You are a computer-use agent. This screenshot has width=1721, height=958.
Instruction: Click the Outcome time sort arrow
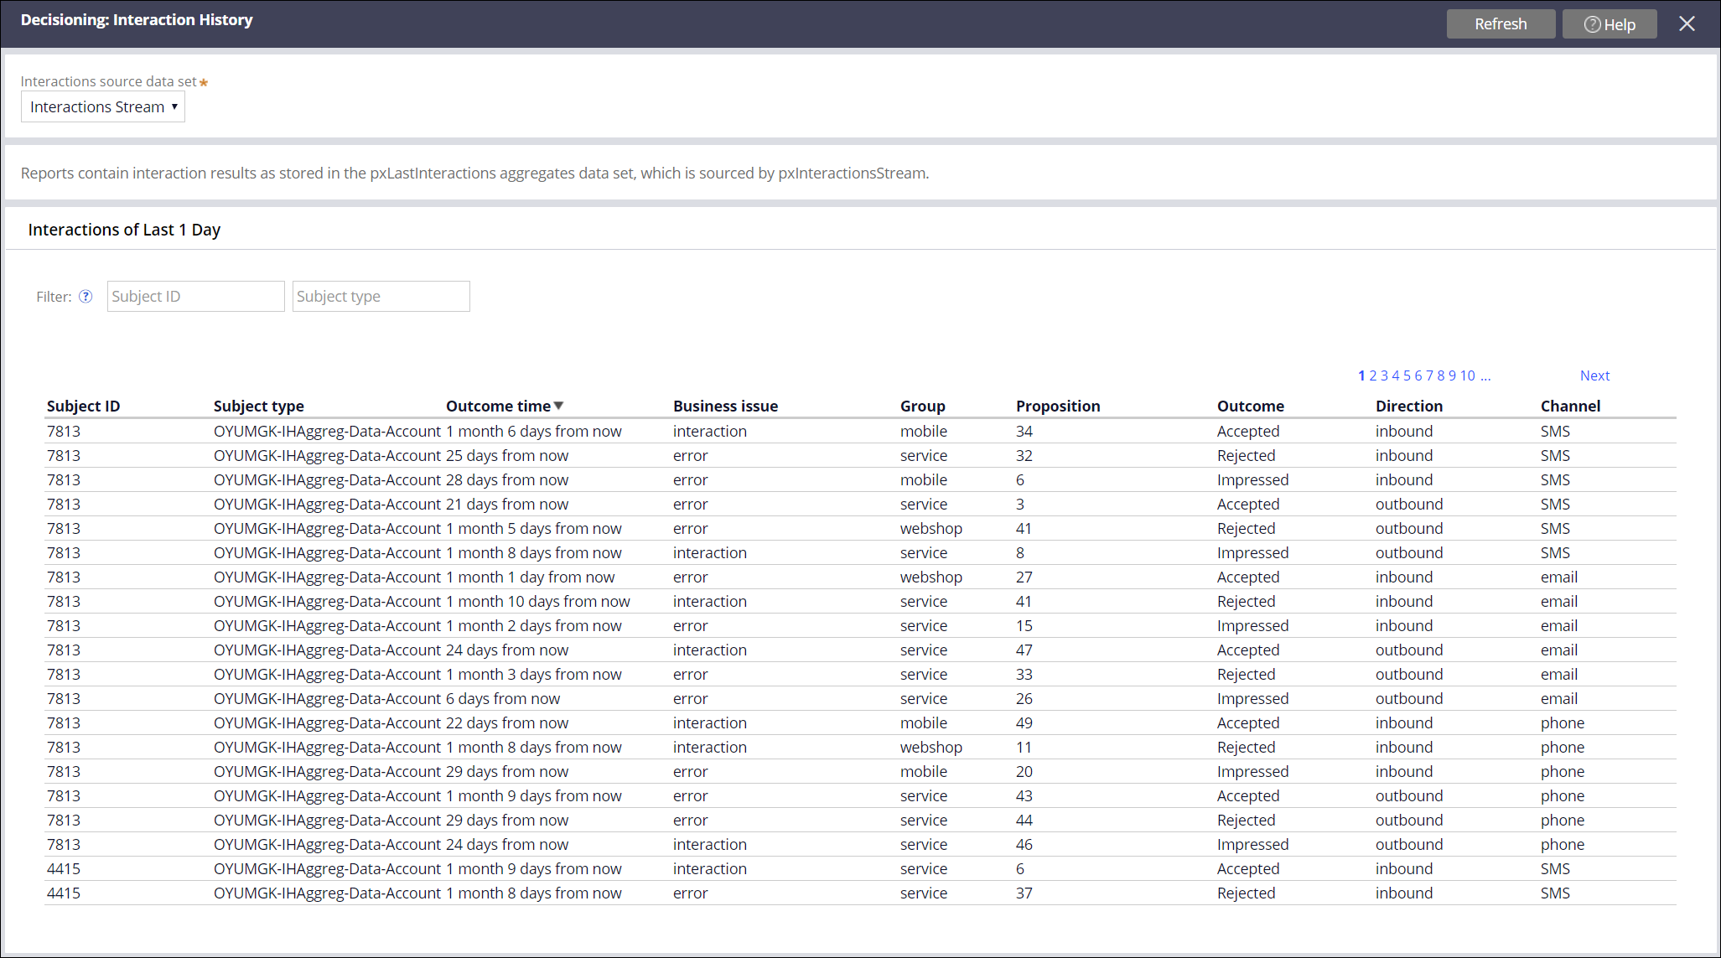point(559,406)
